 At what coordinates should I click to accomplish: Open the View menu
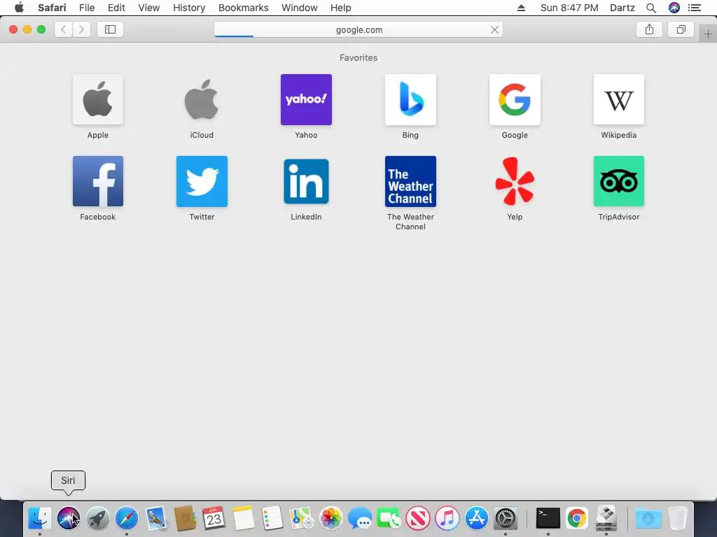(149, 8)
